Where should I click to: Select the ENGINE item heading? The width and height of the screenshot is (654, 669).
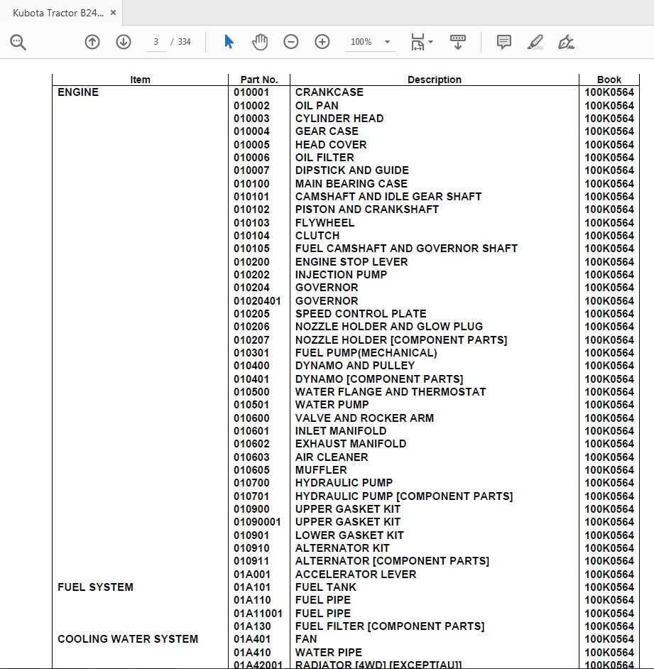[78, 92]
